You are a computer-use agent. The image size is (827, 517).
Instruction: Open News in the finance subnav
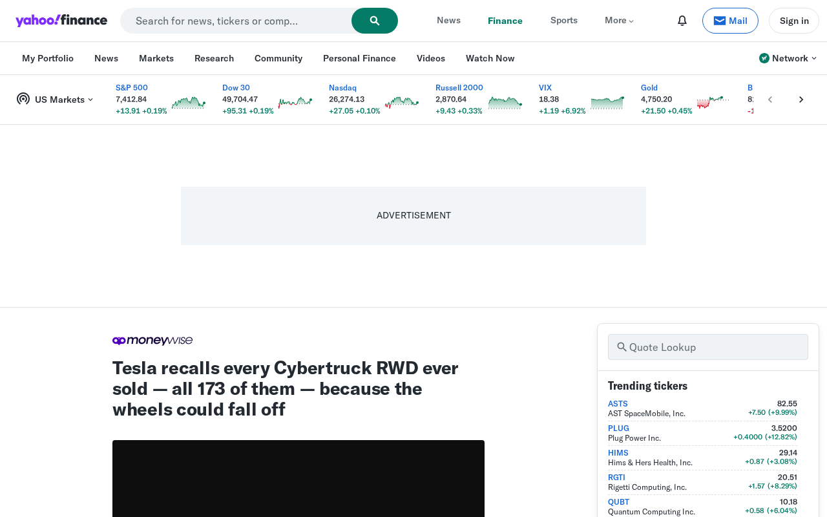pyautogui.click(x=106, y=58)
